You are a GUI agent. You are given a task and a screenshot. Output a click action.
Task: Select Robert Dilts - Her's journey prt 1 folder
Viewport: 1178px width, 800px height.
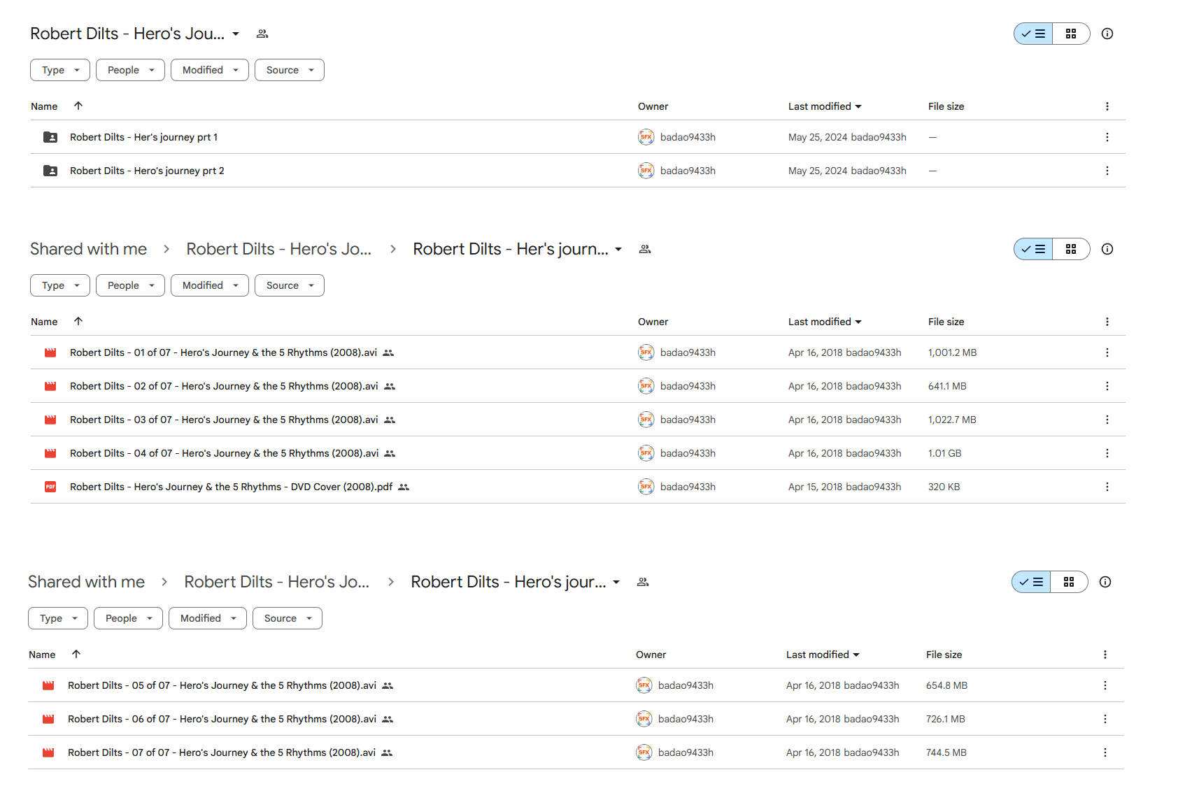tap(578, 137)
